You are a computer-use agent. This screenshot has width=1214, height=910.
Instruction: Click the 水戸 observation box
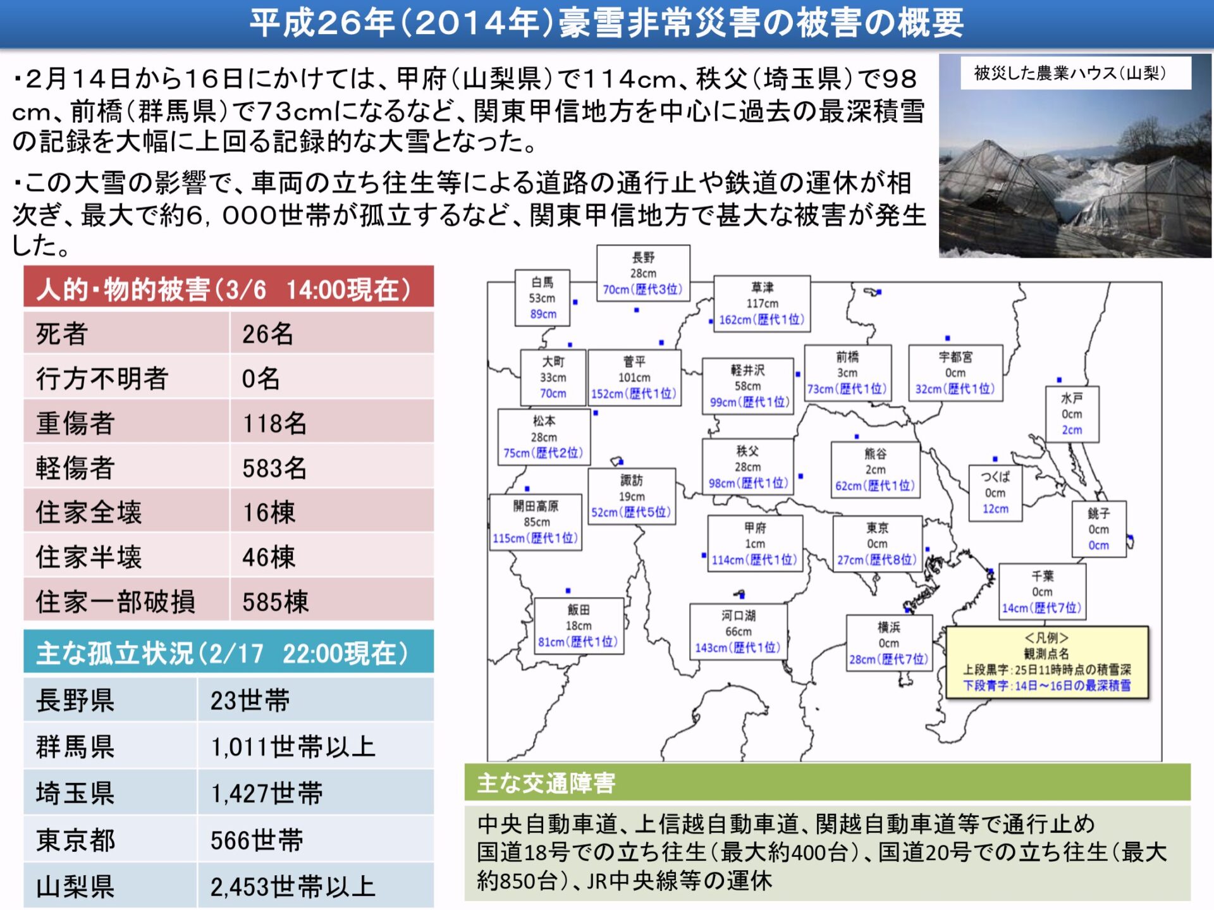click(x=1072, y=414)
